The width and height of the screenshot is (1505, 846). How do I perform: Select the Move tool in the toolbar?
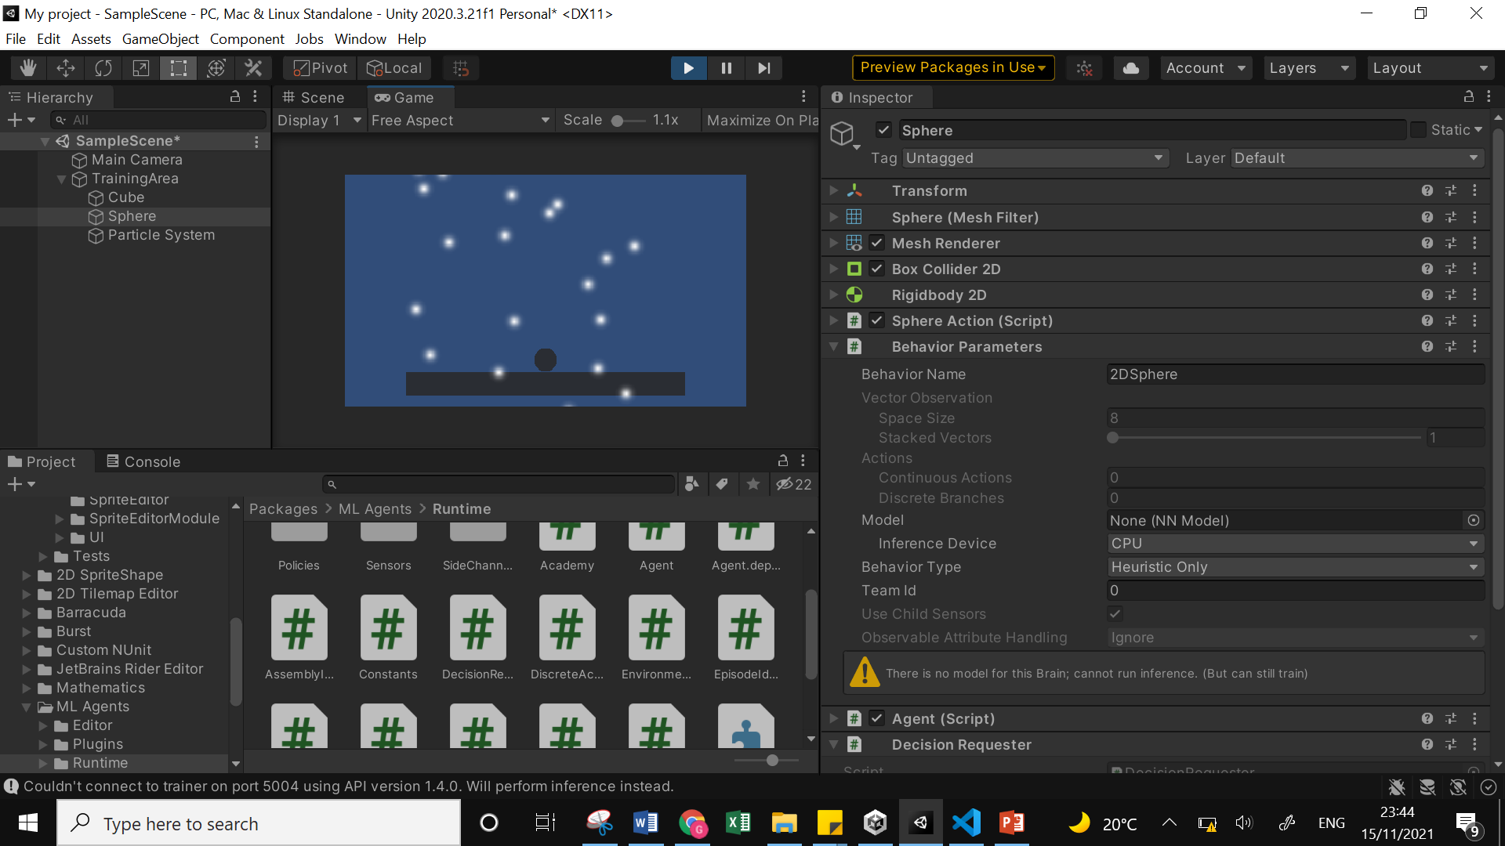click(x=66, y=68)
